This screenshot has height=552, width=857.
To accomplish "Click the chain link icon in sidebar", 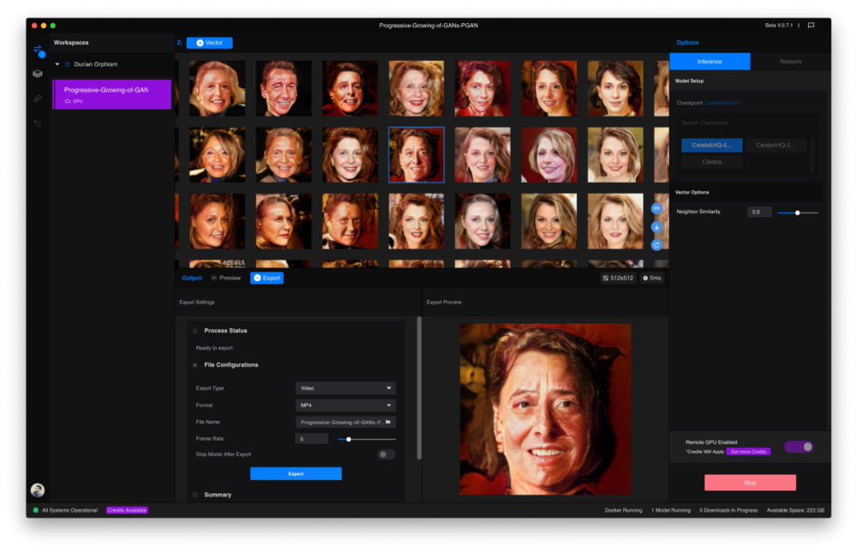I will pyautogui.click(x=38, y=99).
